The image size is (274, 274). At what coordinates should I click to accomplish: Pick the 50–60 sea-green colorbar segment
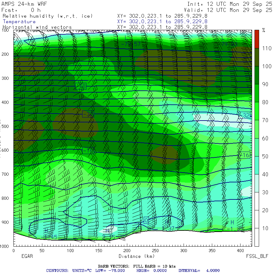coord(257,147)
